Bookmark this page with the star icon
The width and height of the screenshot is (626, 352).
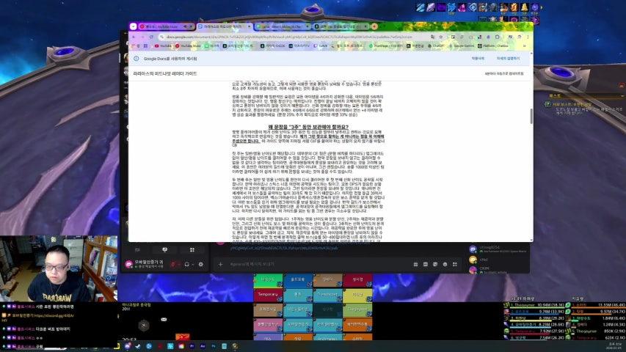tap(441, 37)
